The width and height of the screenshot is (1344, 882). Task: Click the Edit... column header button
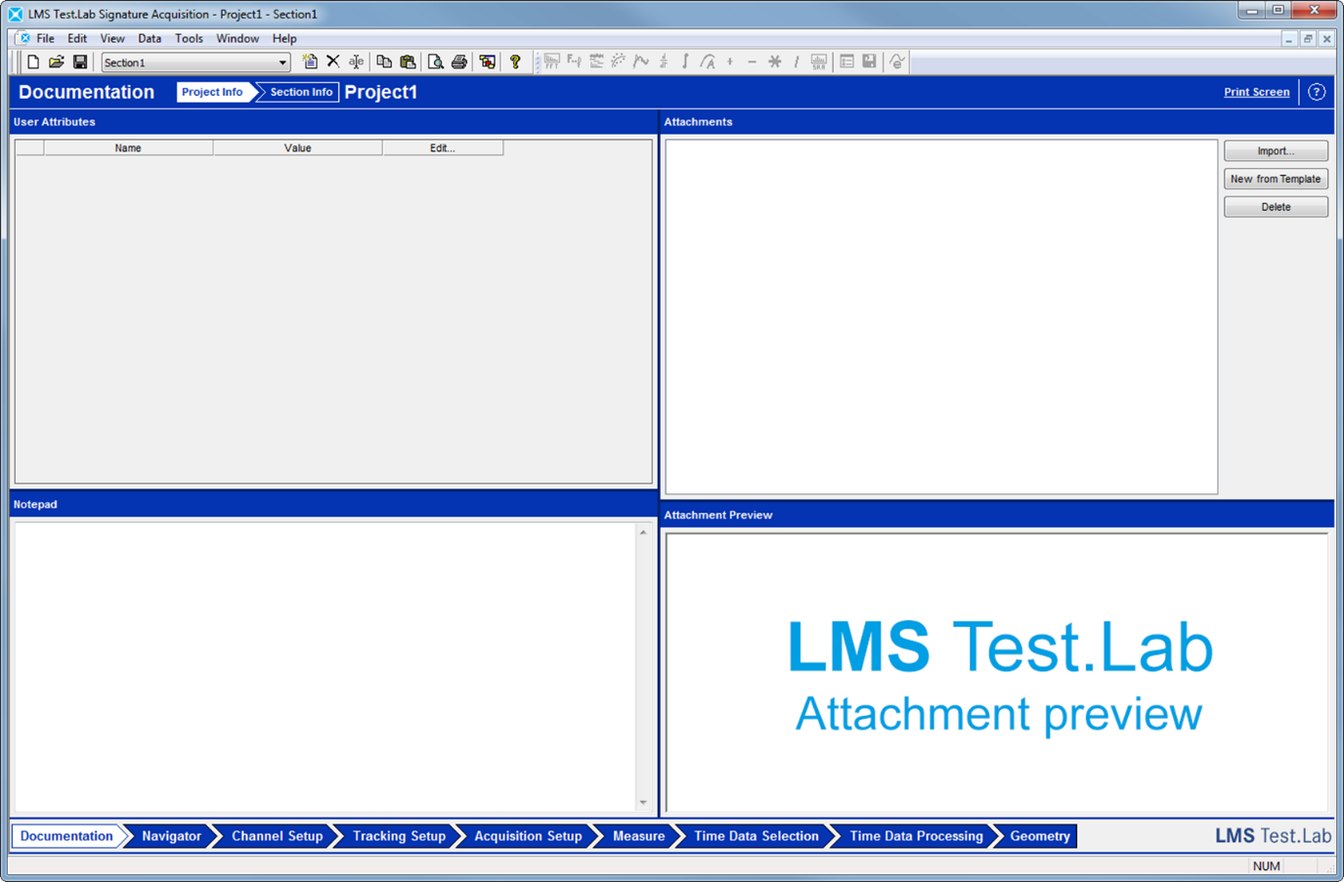[443, 148]
